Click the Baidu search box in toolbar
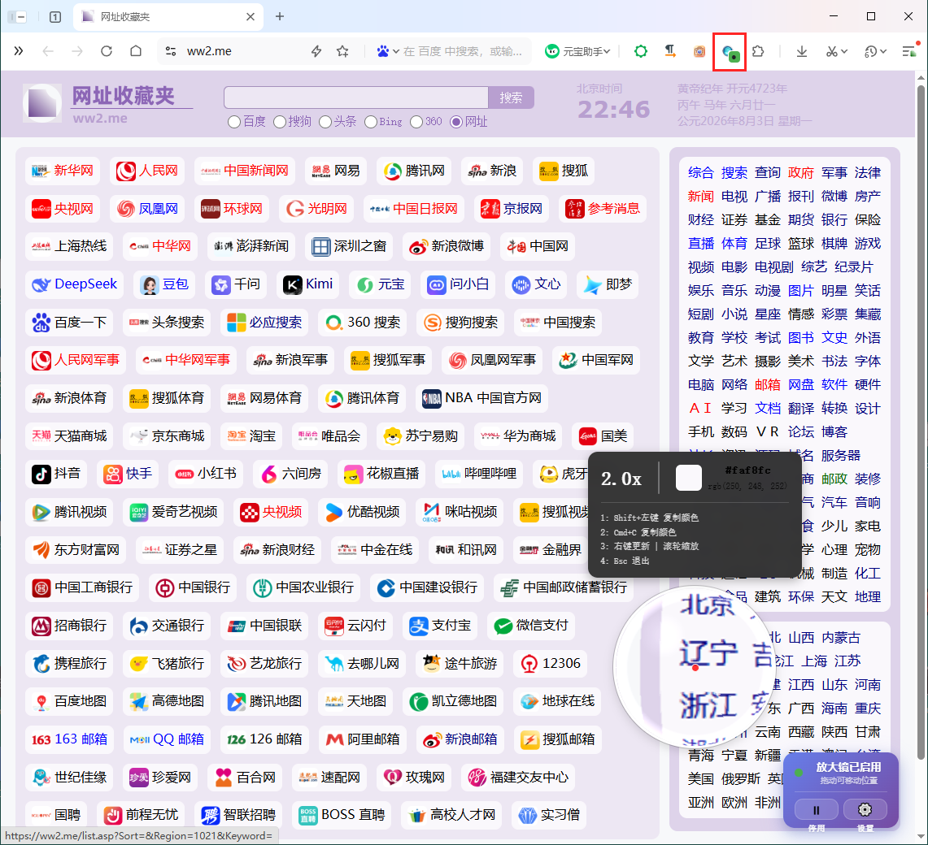 pyautogui.click(x=464, y=51)
